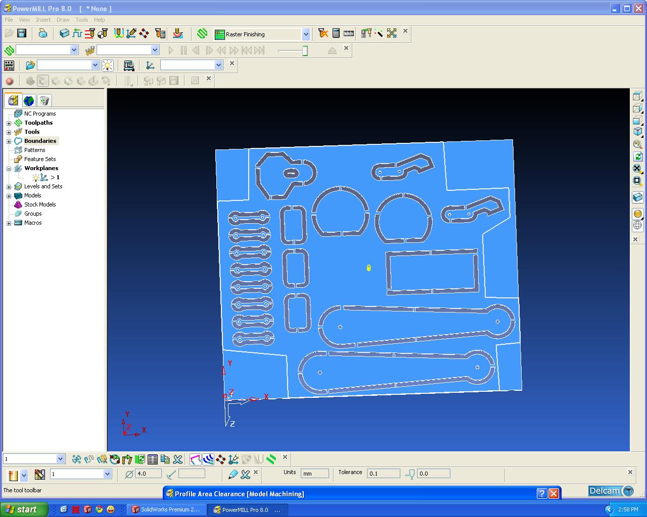Open the toolpath strategies green icon
The width and height of the screenshot is (647, 517).
point(202,33)
